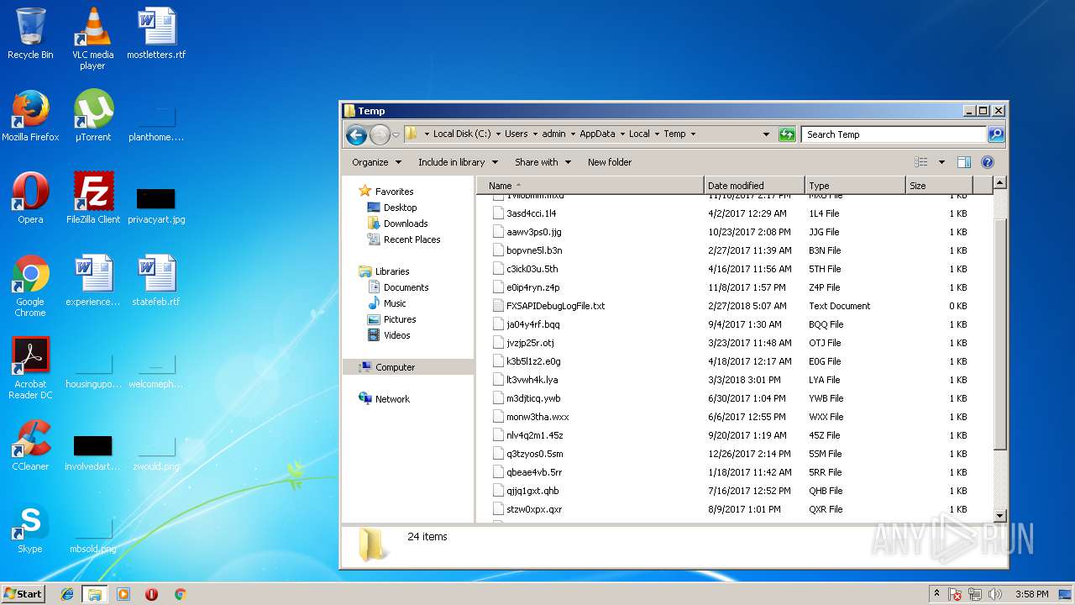Viewport: 1075px width, 605px height.
Task: Click Local Disk (C:) breadcrumb
Action: point(462,134)
